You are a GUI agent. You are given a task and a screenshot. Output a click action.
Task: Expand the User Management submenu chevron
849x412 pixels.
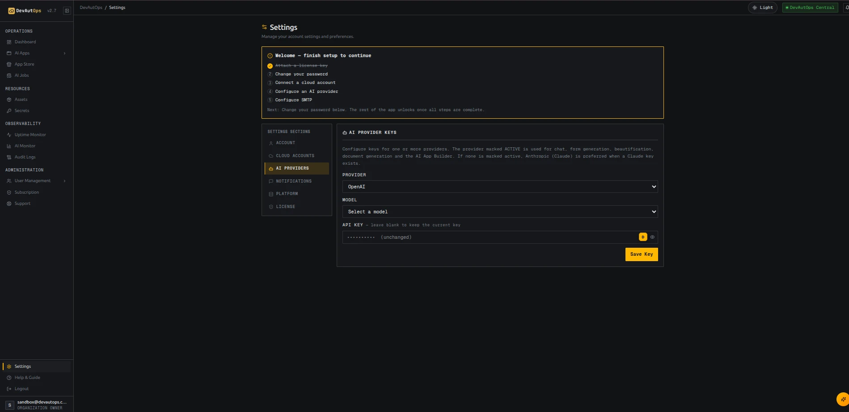click(64, 181)
